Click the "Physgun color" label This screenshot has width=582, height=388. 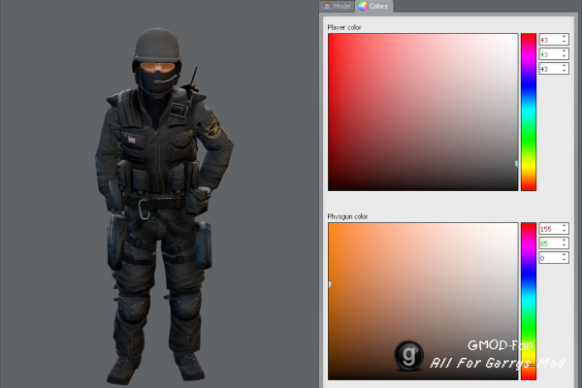tap(347, 216)
